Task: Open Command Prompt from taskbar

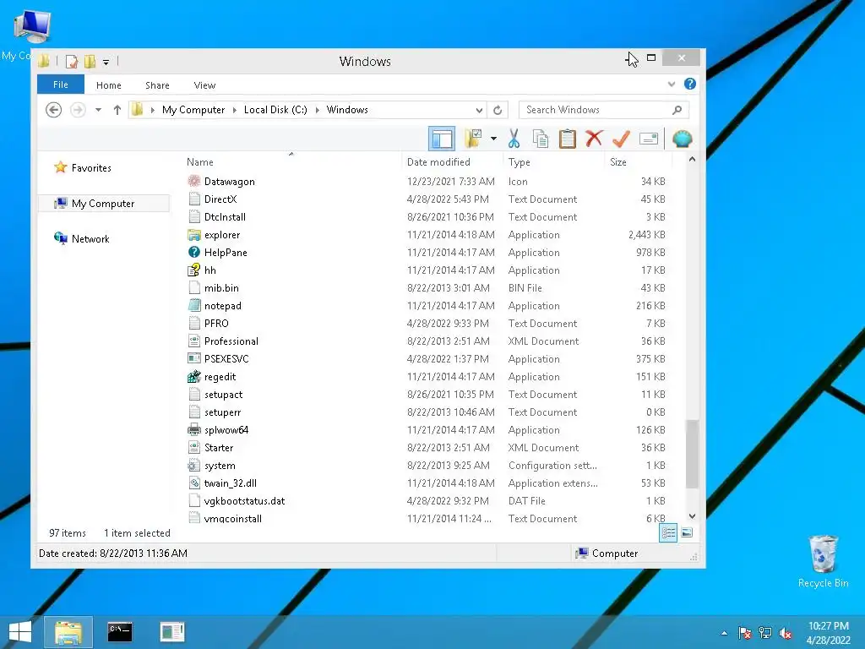Action: pyautogui.click(x=120, y=632)
